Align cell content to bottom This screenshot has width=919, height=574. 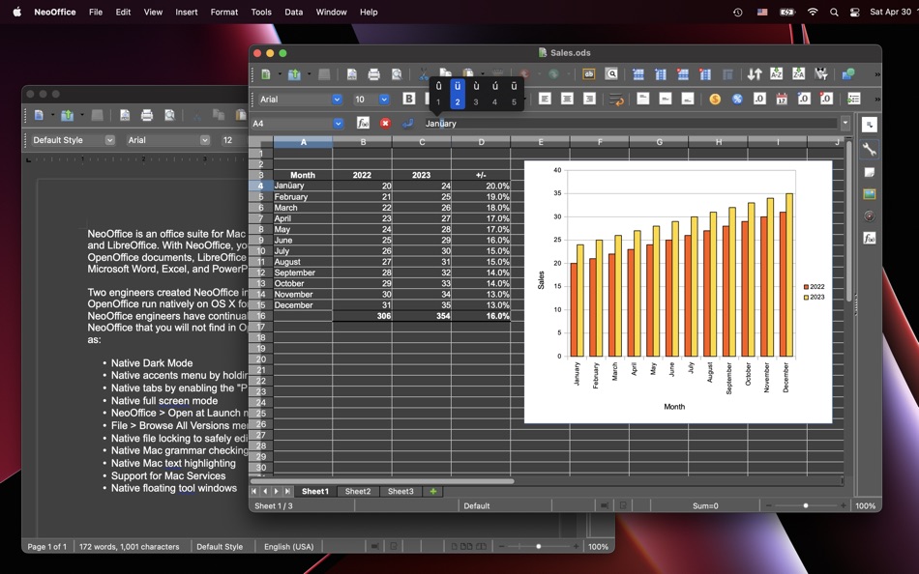tap(688, 99)
